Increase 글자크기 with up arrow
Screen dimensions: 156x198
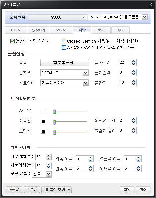point(134,61)
